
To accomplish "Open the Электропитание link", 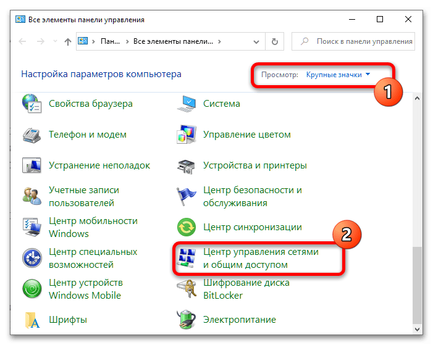I will pos(240,320).
